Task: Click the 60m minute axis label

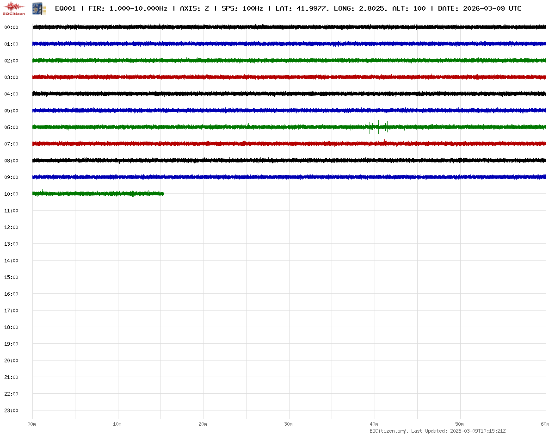Action: 545,424
